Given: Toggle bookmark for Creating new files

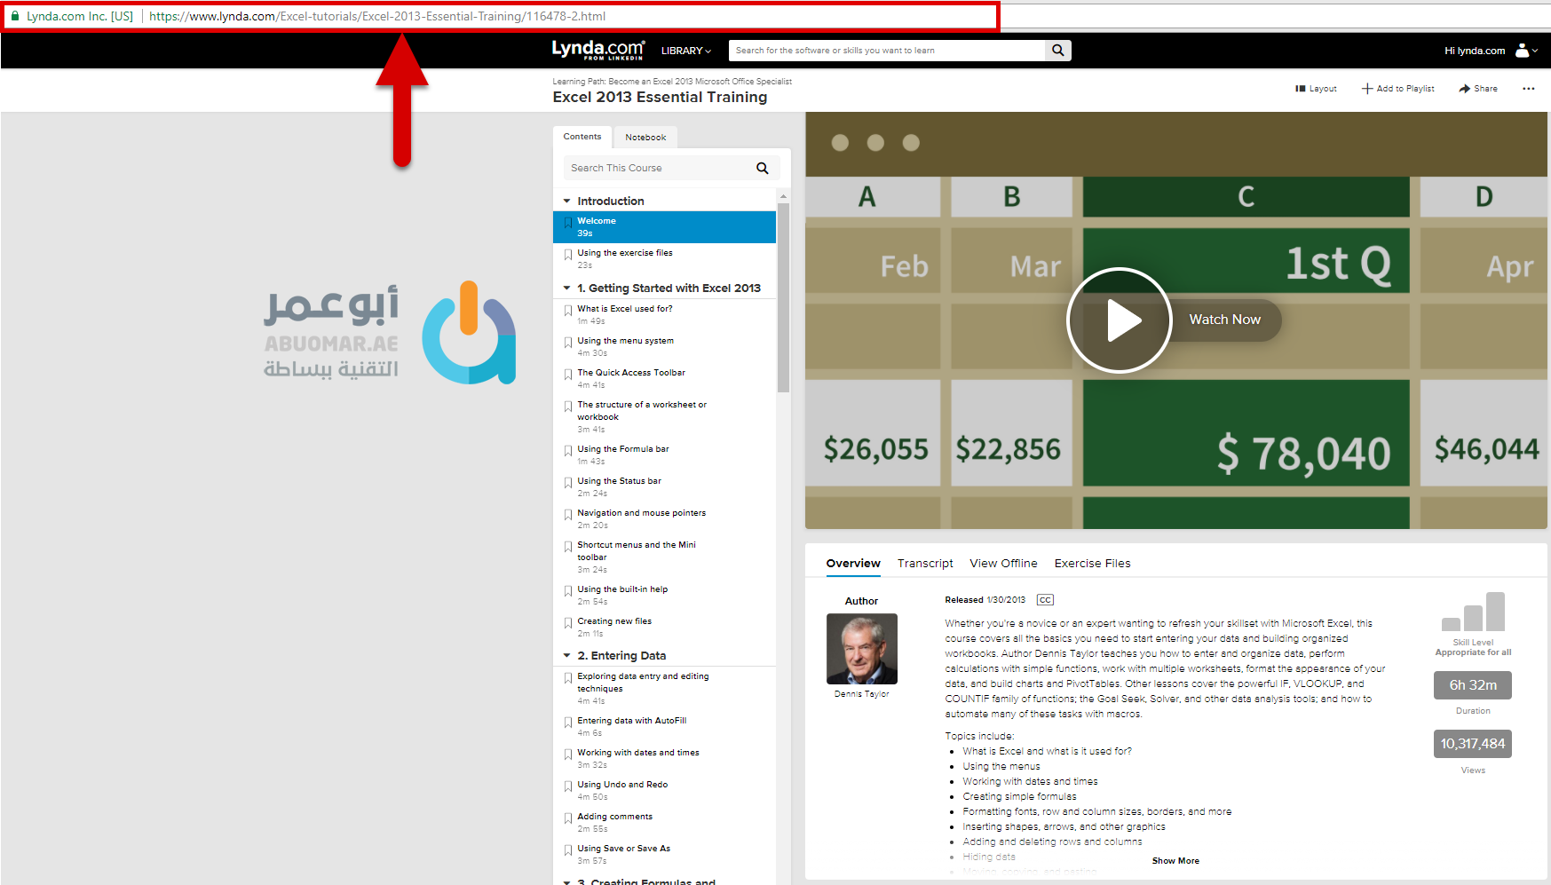Looking at the screenshot, I should [568, 623].
